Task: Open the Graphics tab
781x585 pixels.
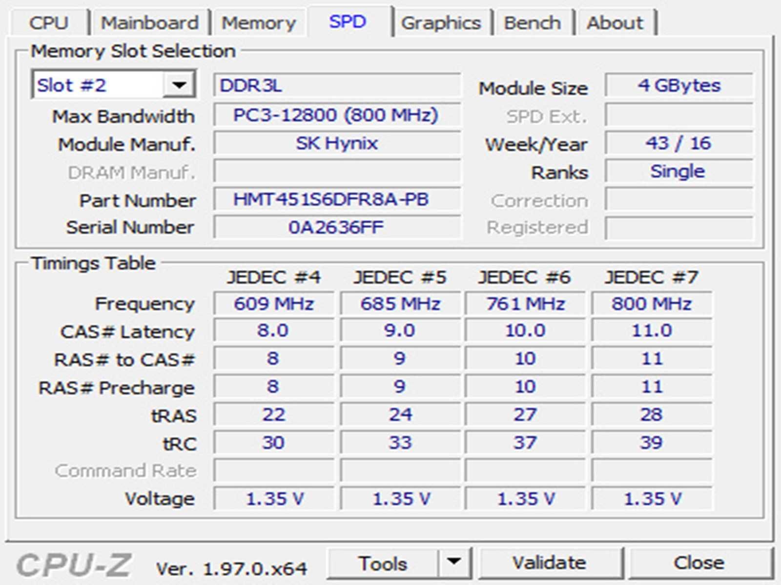Action: pos(441,23)
